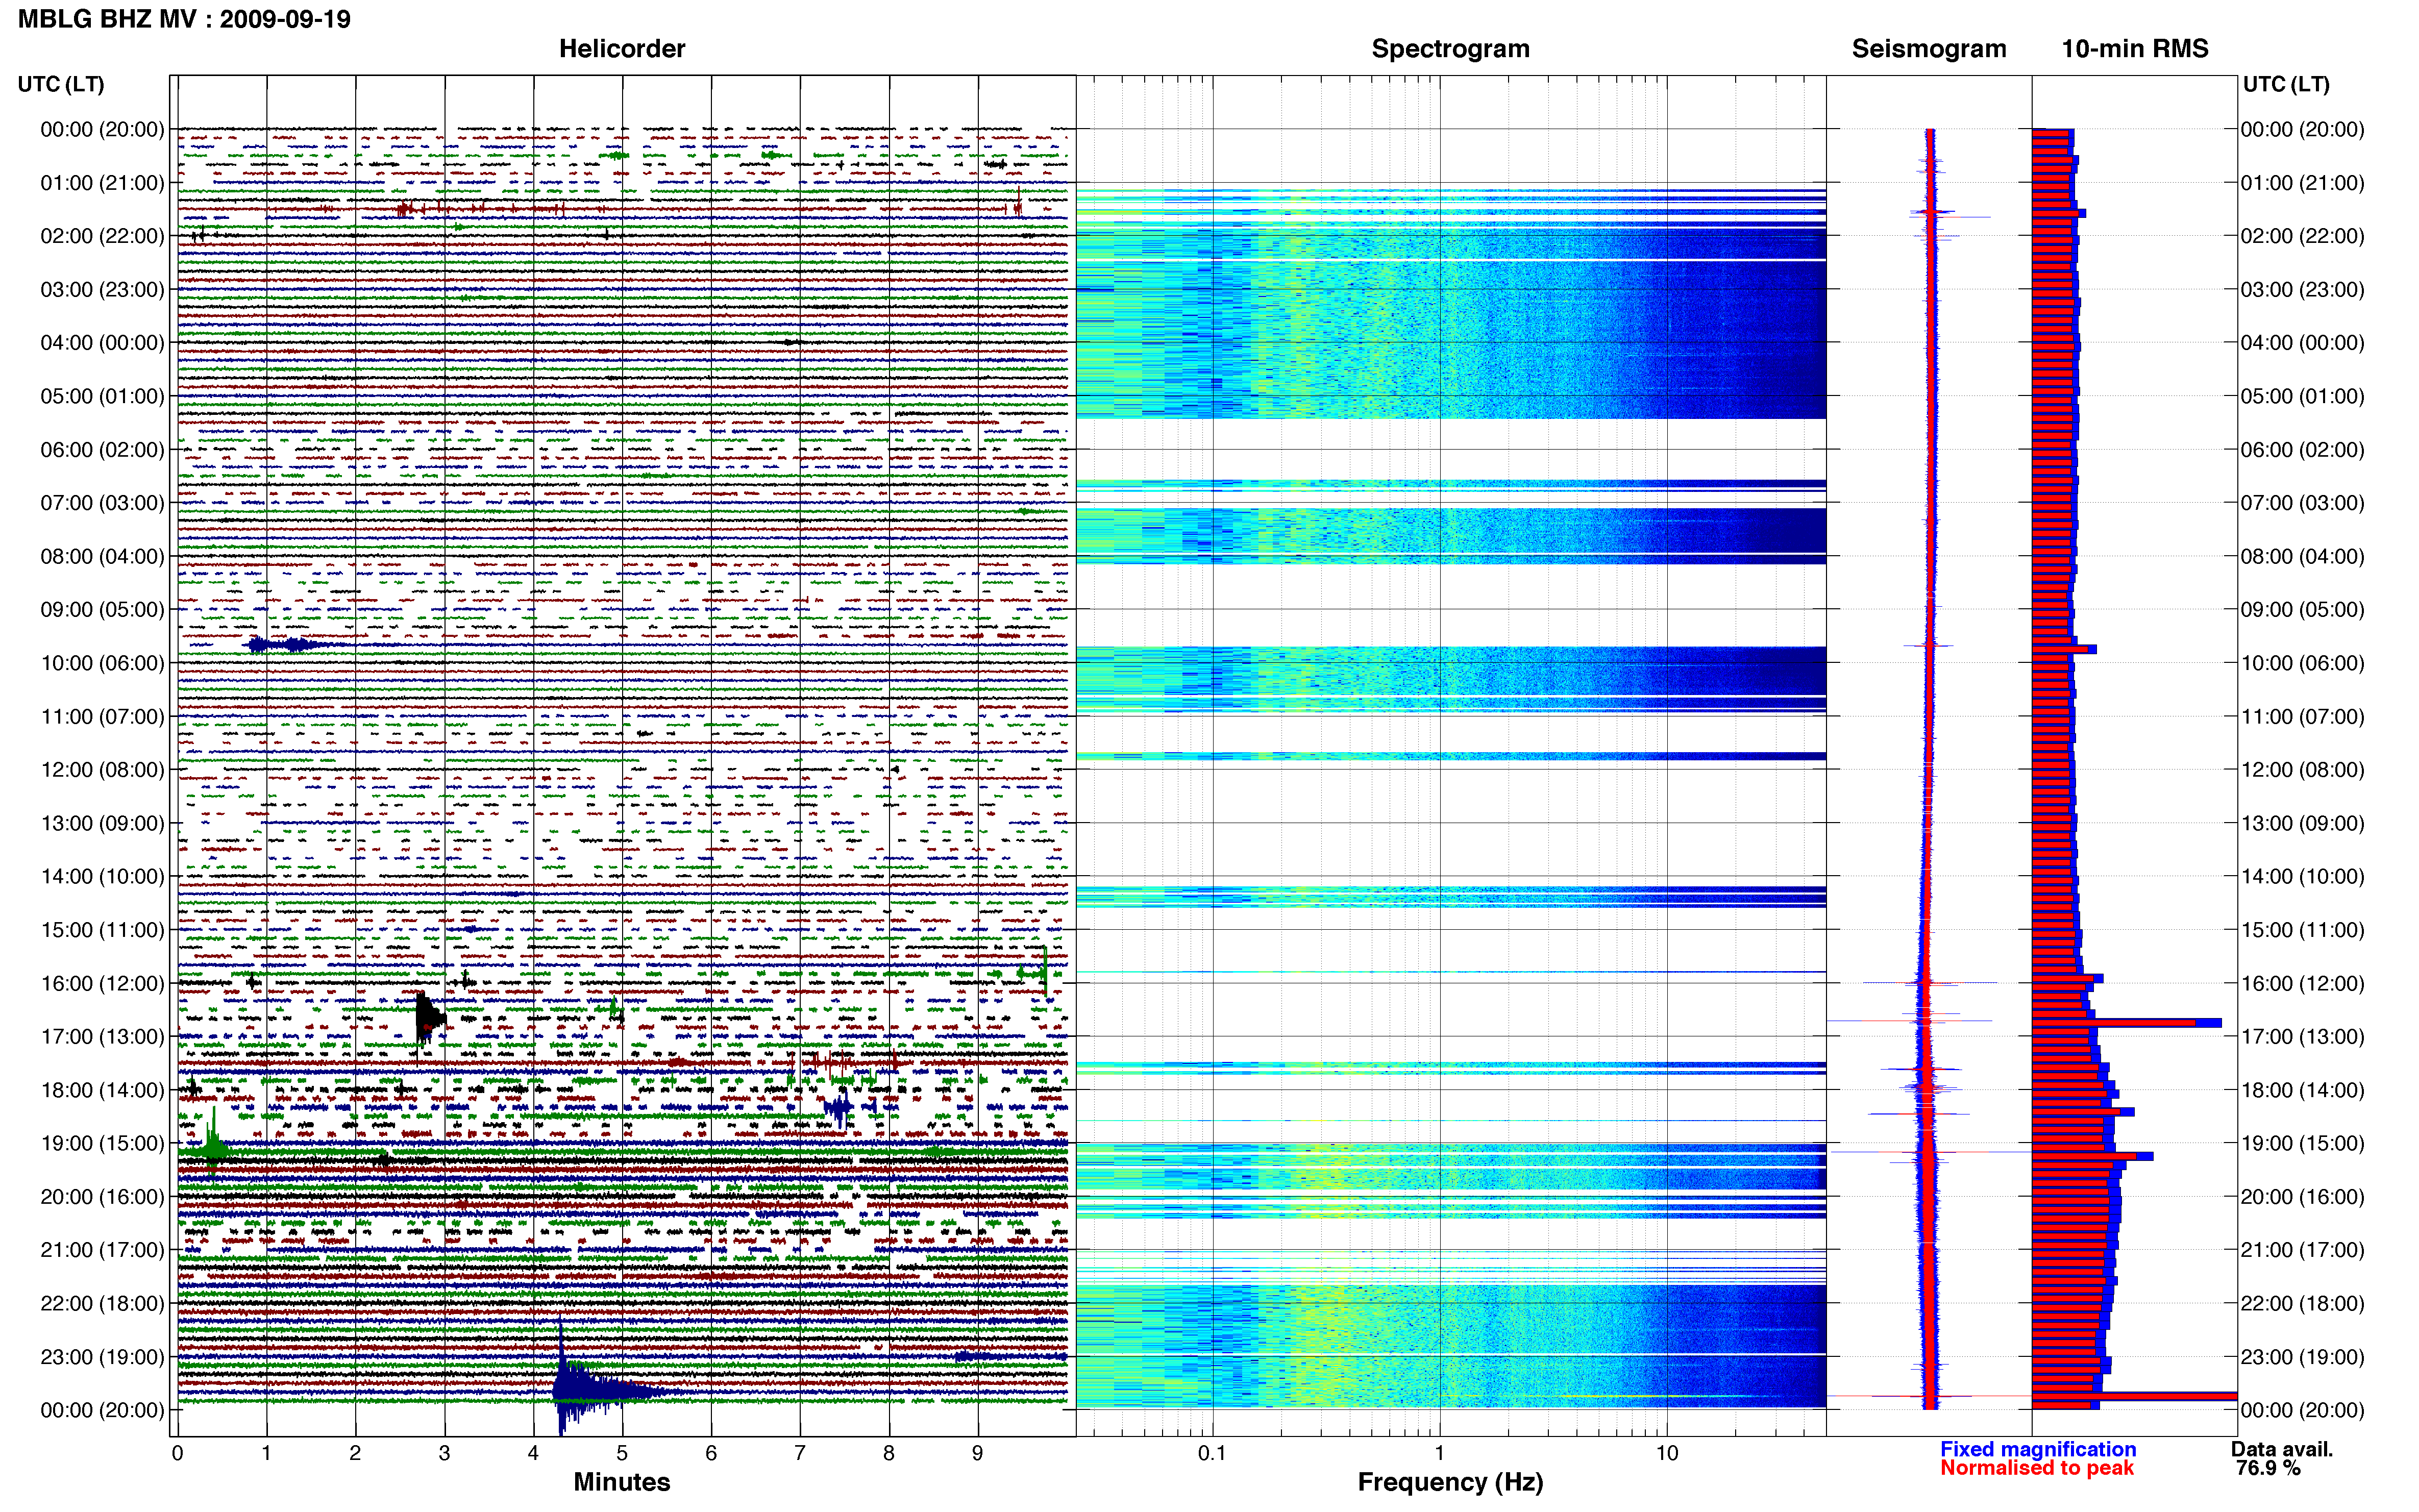Screen dimensions: 2419x1512
Task: Click the "0.1" tick on the Frequency axis
Action: click(x=1212, y=1453)
